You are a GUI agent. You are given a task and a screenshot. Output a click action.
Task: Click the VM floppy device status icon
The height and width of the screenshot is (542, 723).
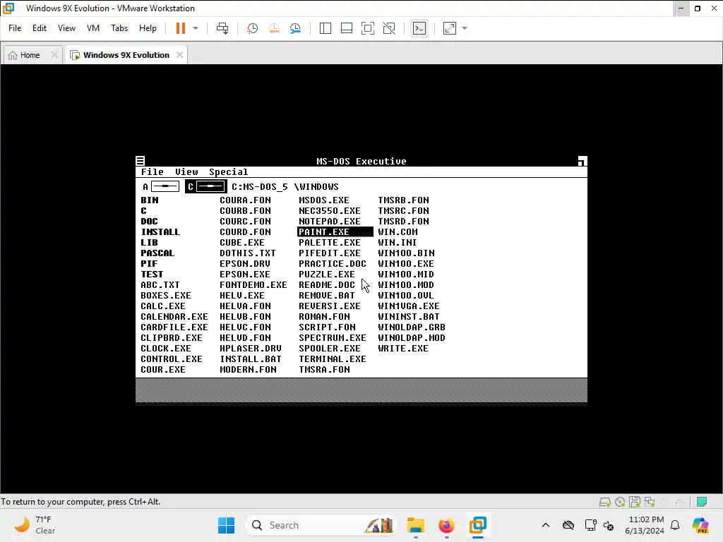(635, 502)
